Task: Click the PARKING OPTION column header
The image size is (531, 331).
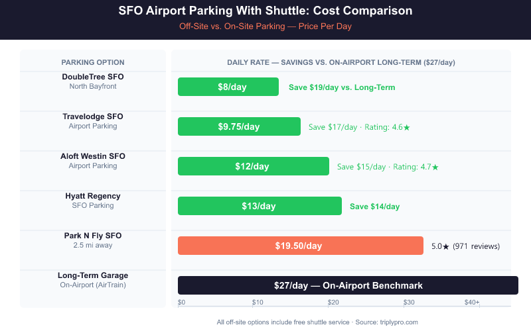Action: (x=93, y=62)
